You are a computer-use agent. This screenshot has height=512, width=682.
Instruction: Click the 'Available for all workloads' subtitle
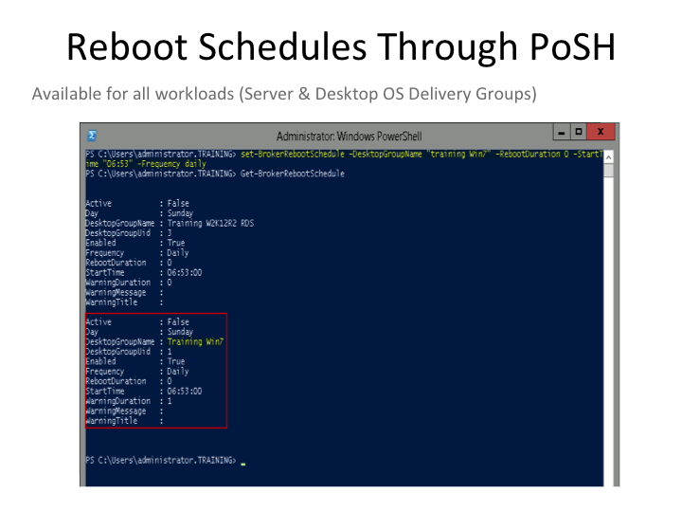point(284,94)
